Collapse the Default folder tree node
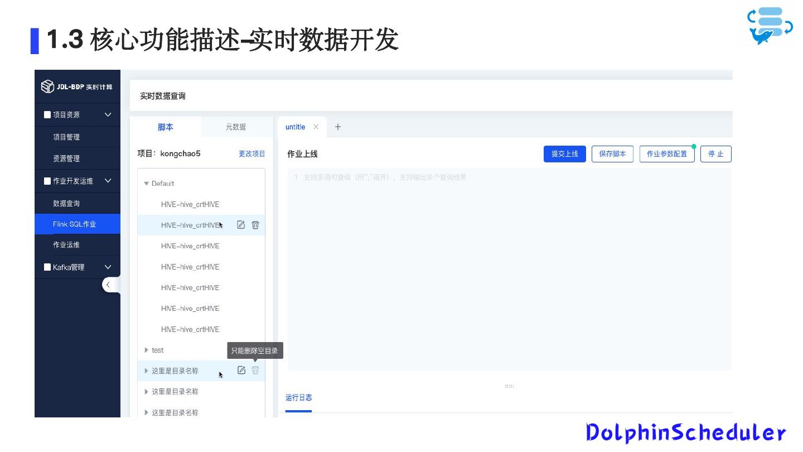Viewport: 803px width, 452px height. 147,184
